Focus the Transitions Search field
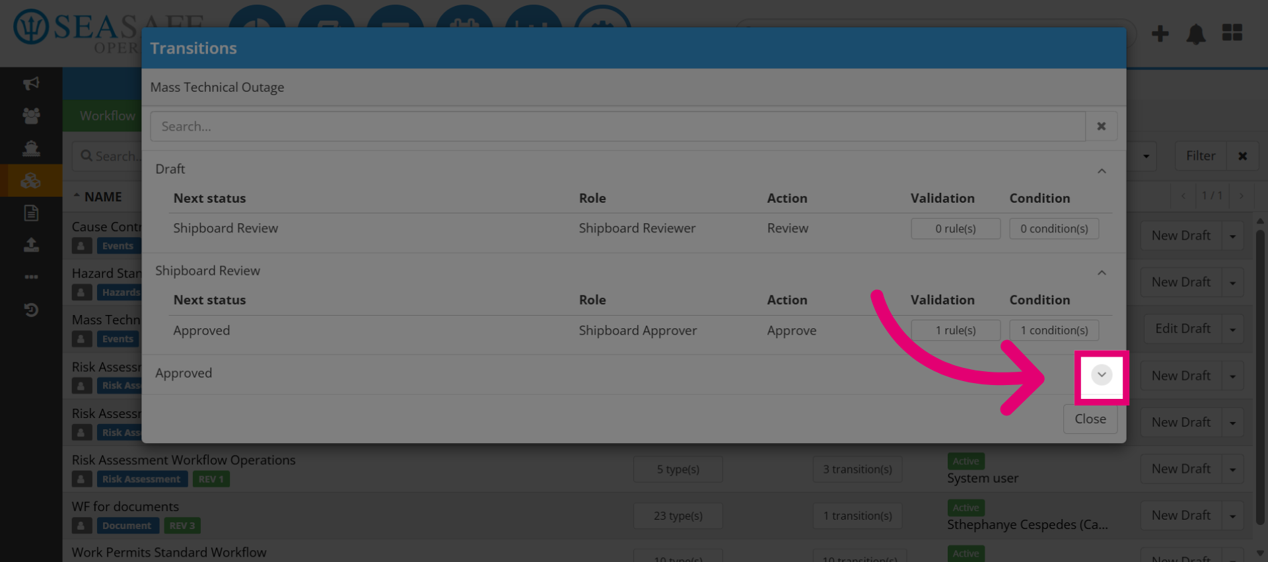Viewport: 1268px width, 562px height. coord(617,126)
